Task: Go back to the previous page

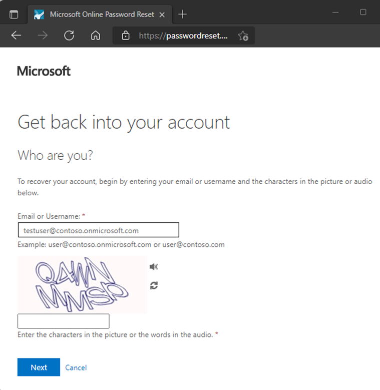Action: tap(17, 36)
